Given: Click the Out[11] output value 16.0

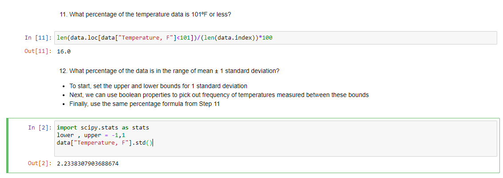Looking at the screenshot, I should 64,52.
